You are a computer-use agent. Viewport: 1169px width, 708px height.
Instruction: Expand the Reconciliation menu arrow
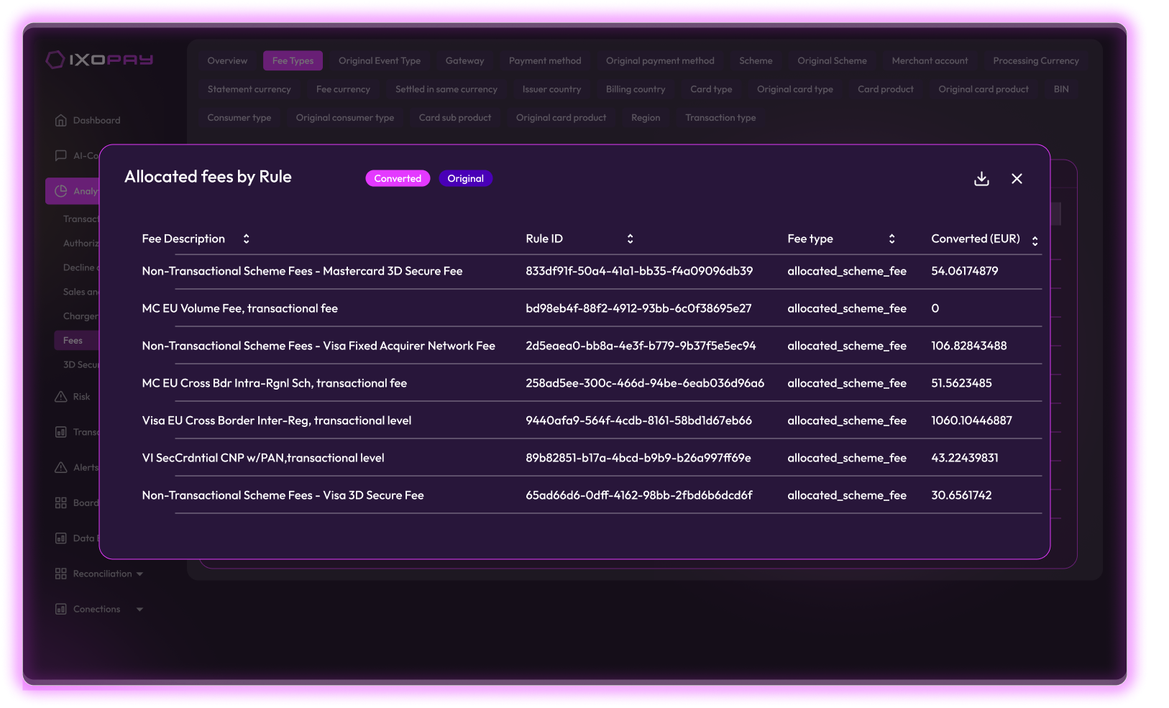(x=139, y=574)
